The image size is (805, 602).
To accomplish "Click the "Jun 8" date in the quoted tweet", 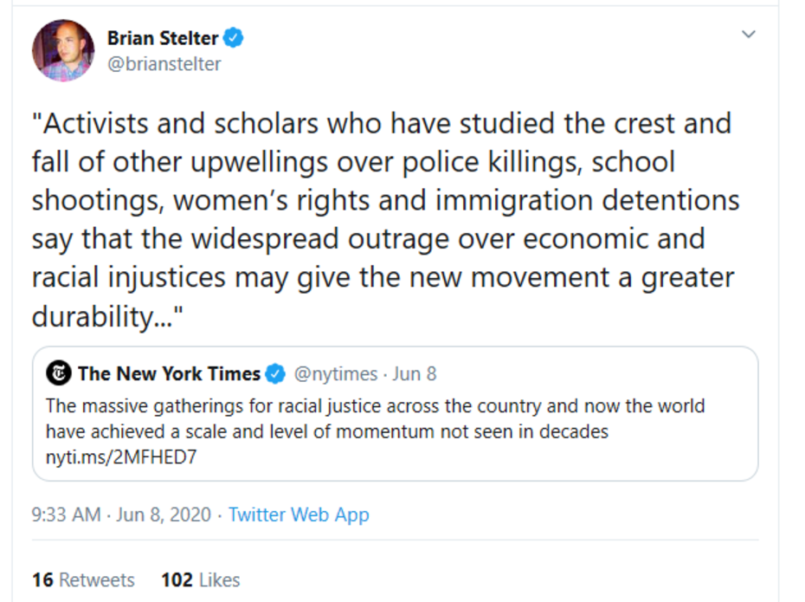I will click(415, 374).
